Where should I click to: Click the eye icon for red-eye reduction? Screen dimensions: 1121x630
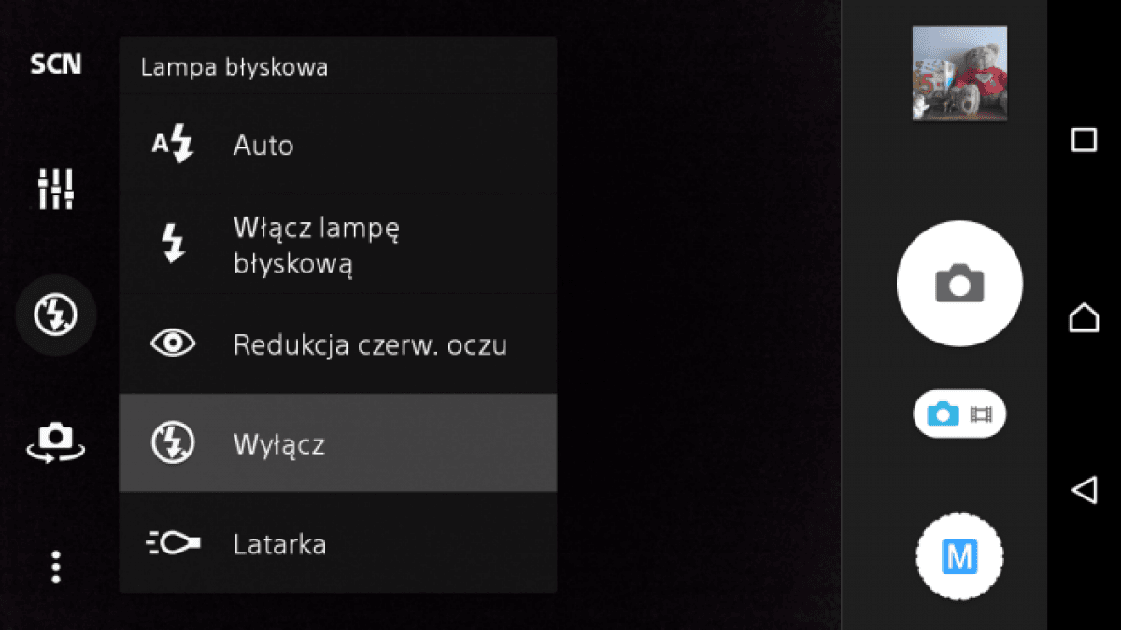173,343
